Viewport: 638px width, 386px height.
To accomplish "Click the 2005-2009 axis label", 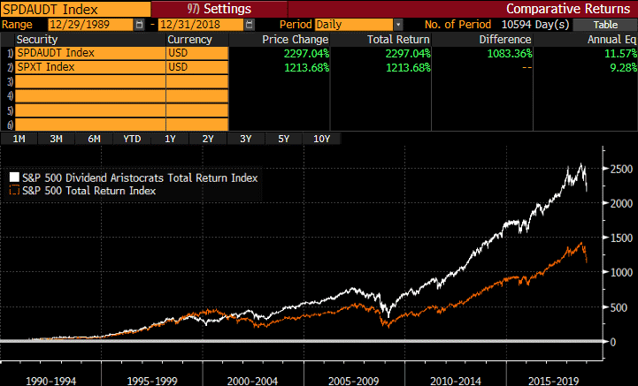I will [354, 381].
